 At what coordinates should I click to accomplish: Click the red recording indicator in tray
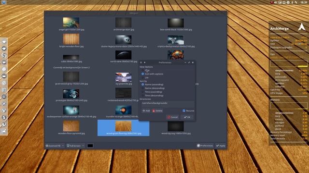[272, 2]
